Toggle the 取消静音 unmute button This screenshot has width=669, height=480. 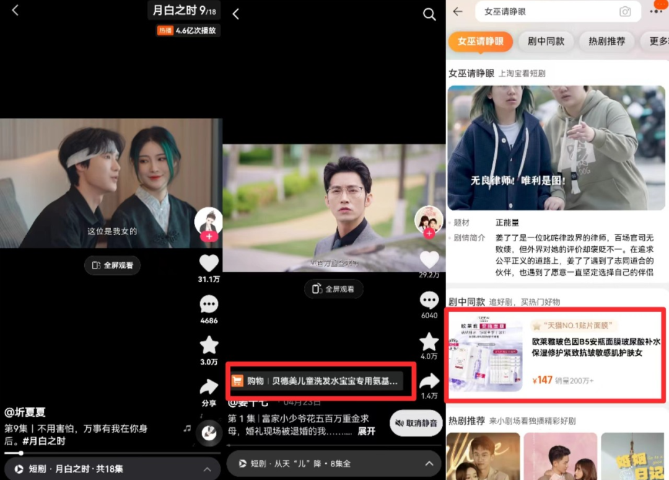pyautogui.click(x=416, y=423)
